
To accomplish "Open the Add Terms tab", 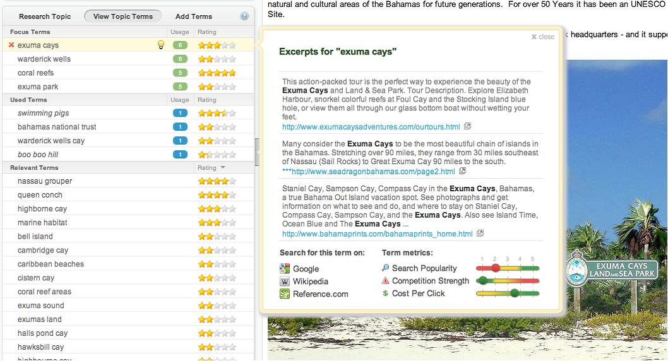I will click(x=194, y=16).
